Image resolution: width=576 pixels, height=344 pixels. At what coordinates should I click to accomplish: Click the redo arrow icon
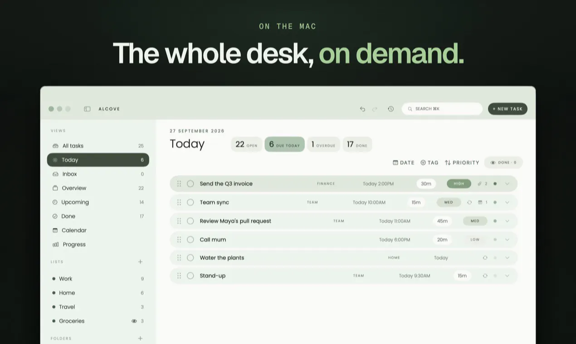coord(375,109)
